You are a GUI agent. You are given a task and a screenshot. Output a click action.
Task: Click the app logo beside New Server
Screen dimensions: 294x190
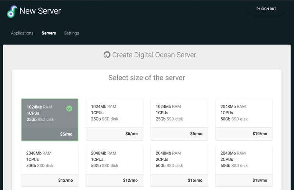[x=12, y=12]
